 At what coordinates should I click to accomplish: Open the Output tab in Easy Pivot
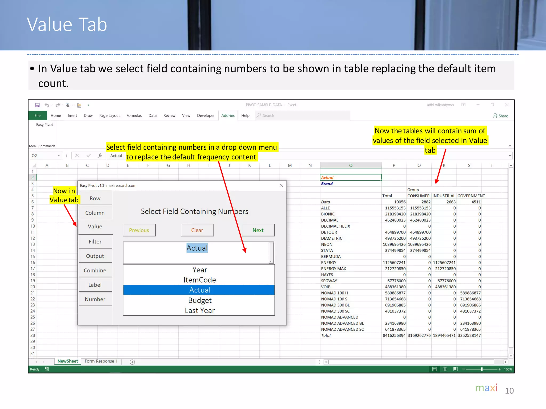(95, 256)
